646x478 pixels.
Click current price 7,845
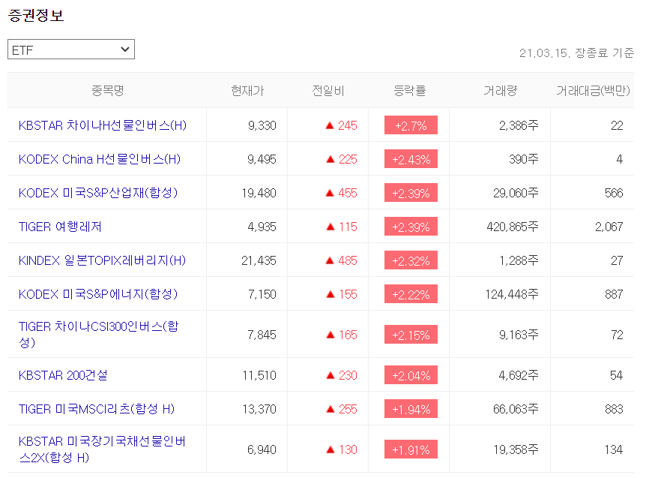click(x=262, y=335)
